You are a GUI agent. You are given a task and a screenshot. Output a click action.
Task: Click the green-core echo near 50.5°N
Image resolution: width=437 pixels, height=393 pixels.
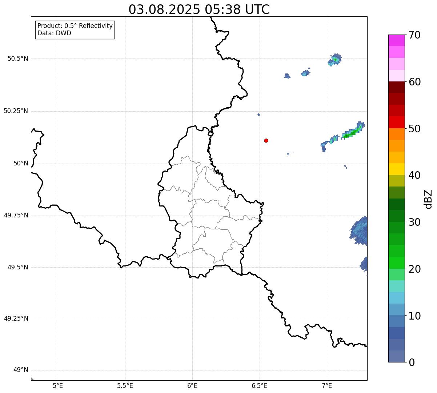[334, 60]
